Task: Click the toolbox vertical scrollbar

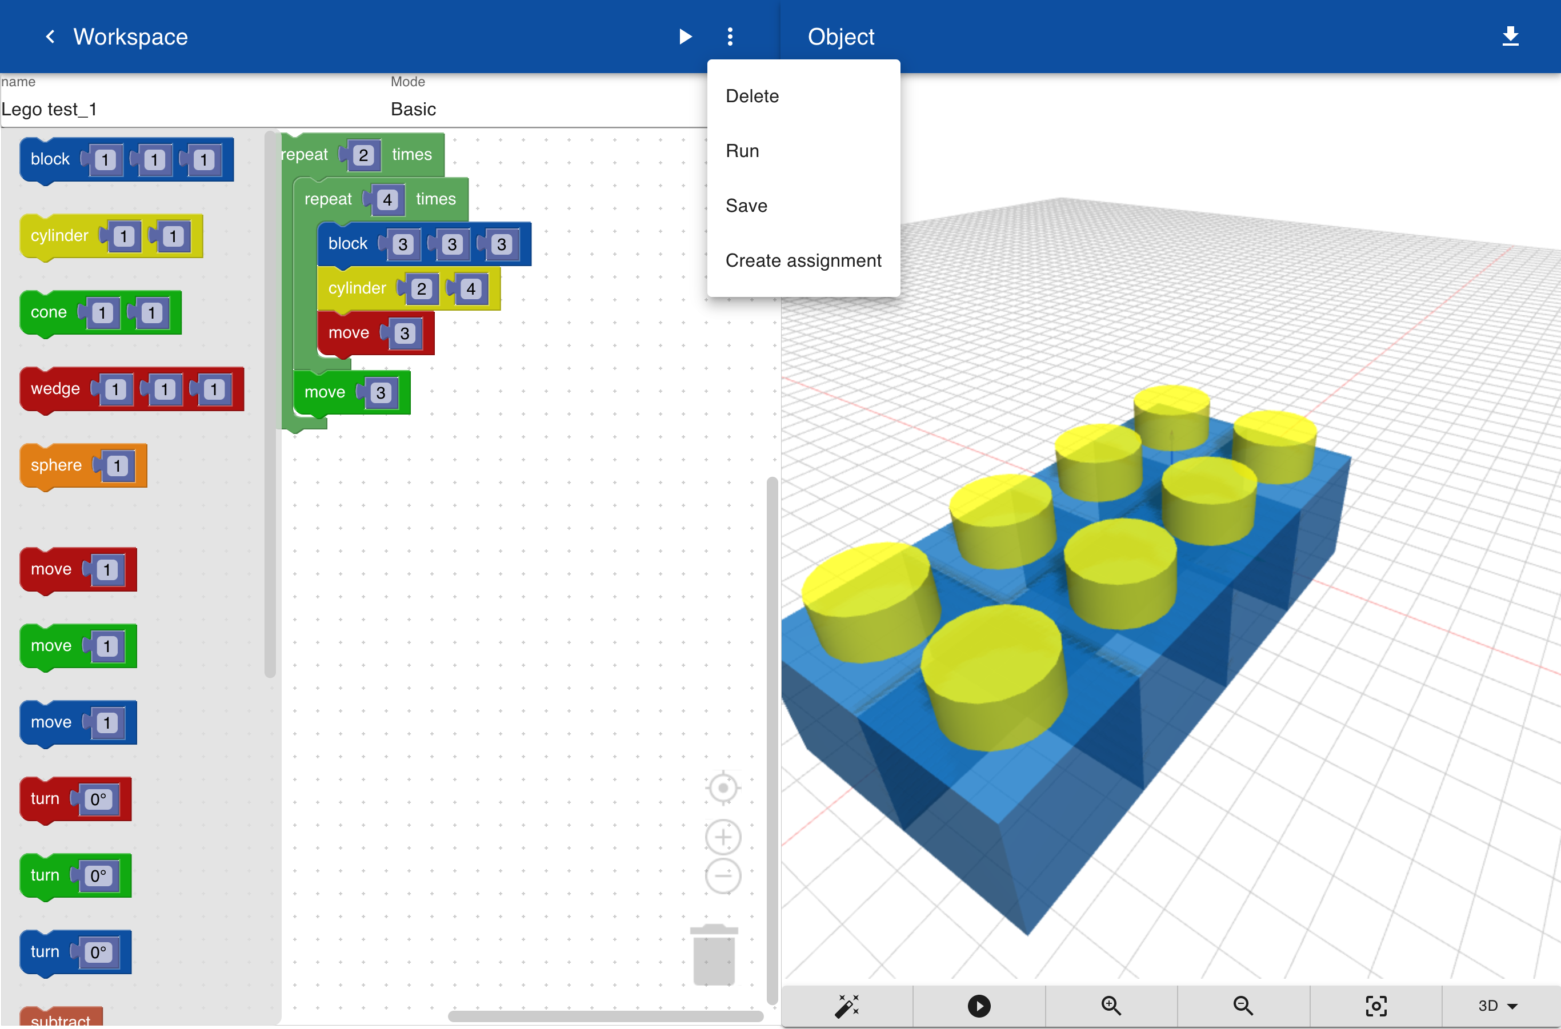Action: pos(270,404)
